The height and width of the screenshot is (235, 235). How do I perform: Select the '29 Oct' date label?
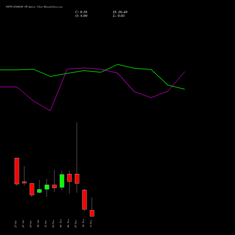[x=31, y=224]
